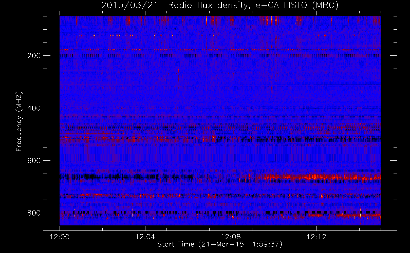Click the 12:08 time tick label

(x=231, y=237)
